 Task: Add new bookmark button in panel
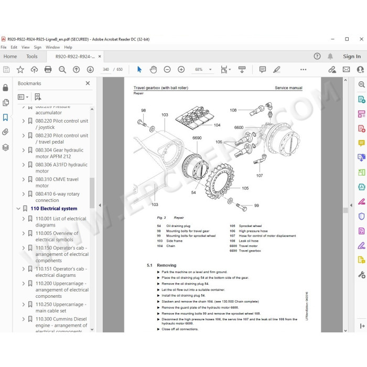(x=38, y=97)
